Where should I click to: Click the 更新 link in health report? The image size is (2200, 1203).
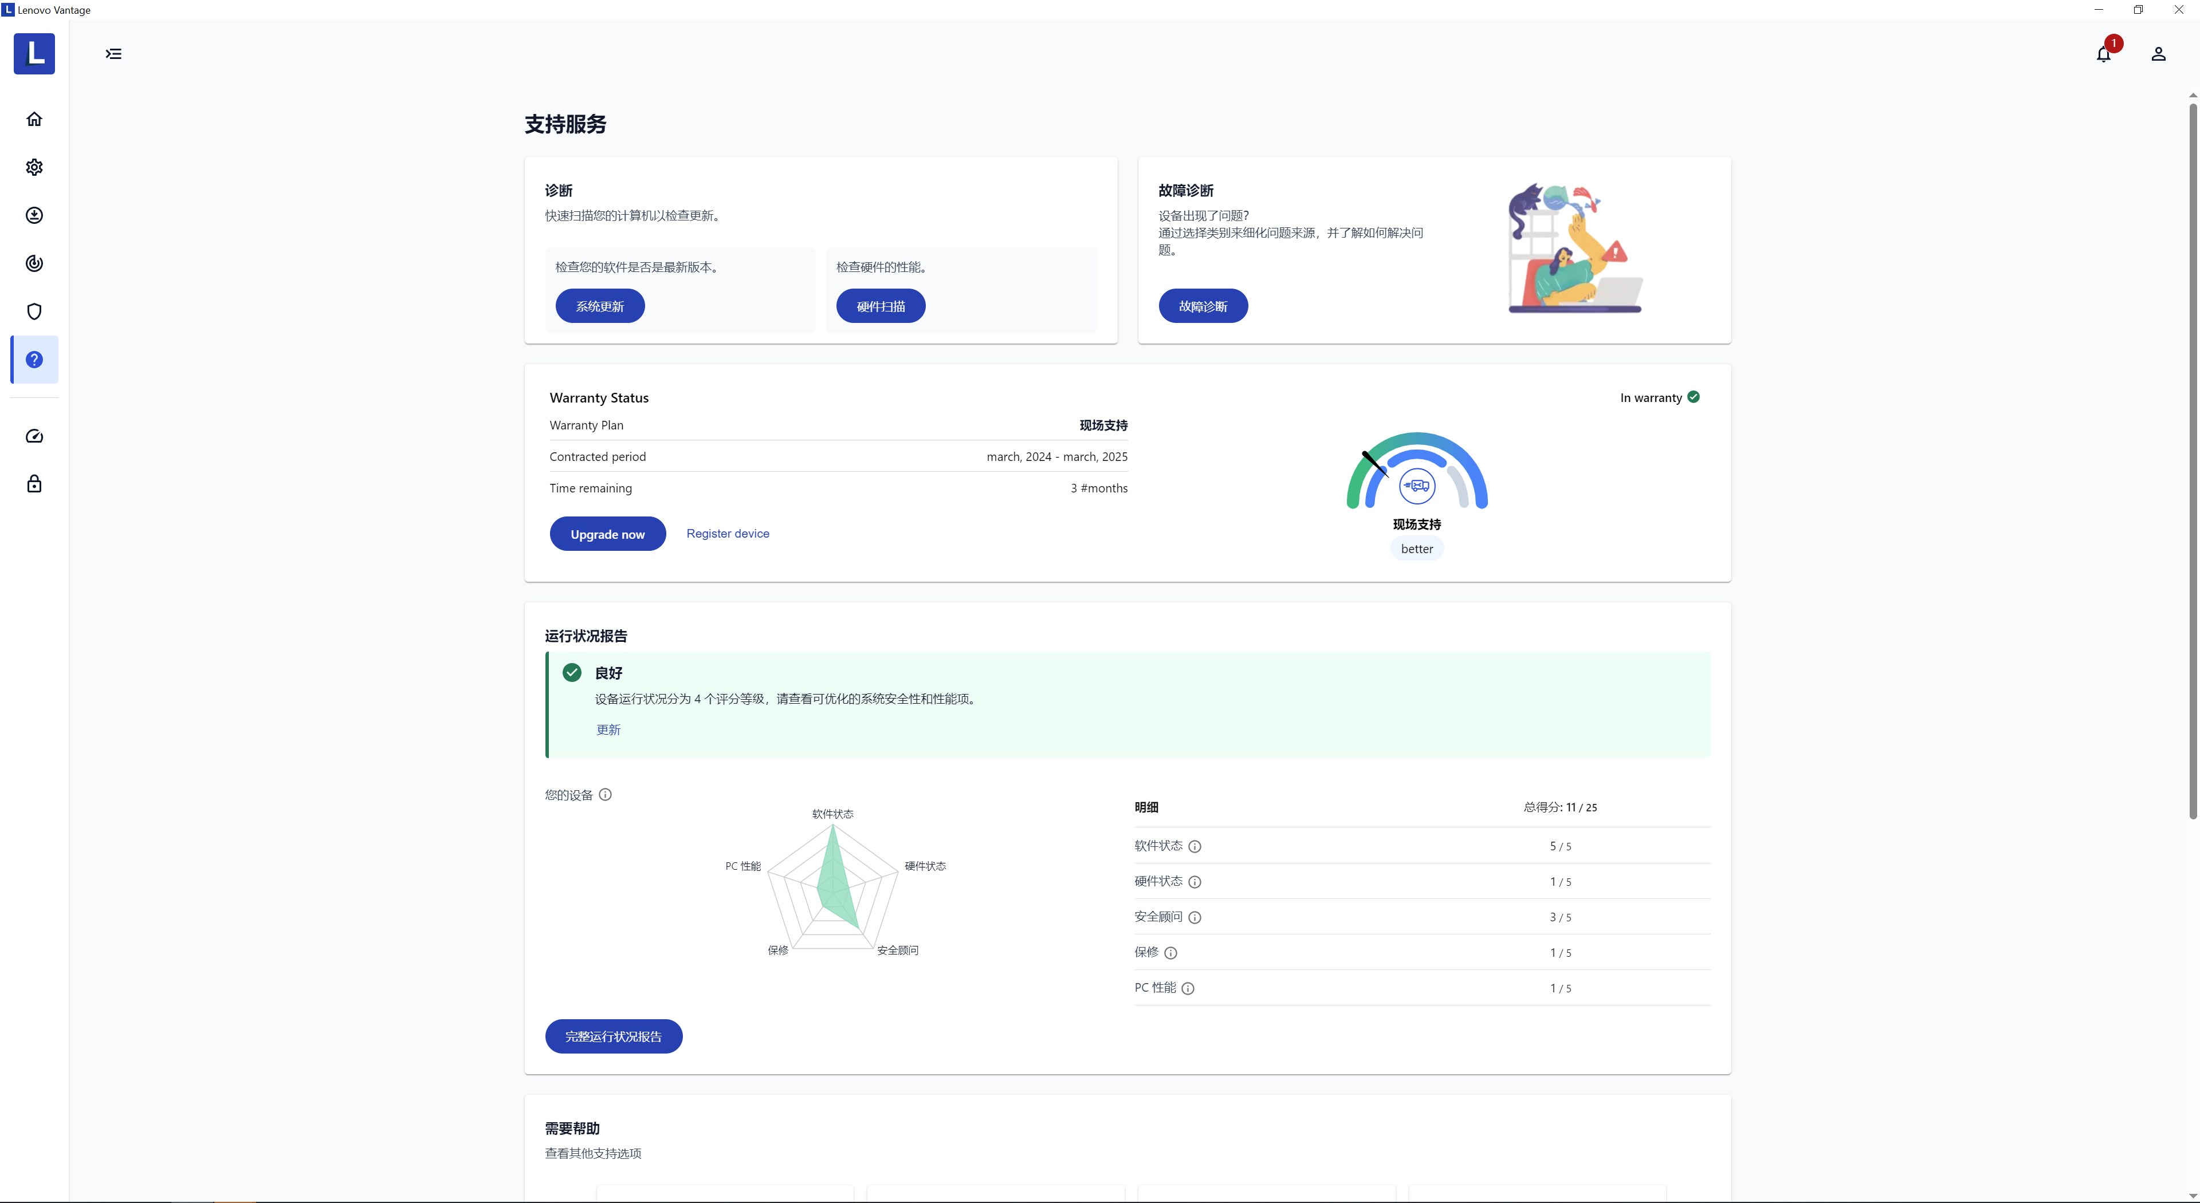click(608, 730)
